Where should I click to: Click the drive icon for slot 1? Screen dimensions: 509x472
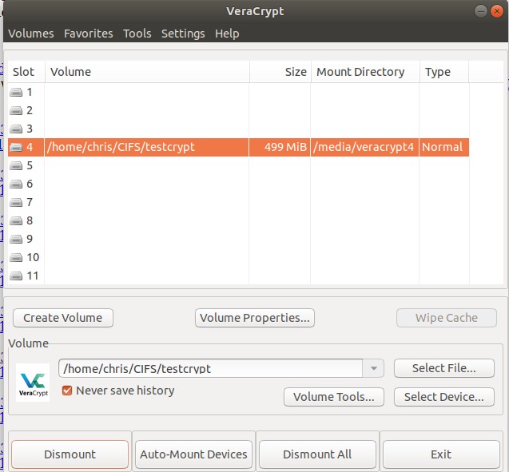17,93
